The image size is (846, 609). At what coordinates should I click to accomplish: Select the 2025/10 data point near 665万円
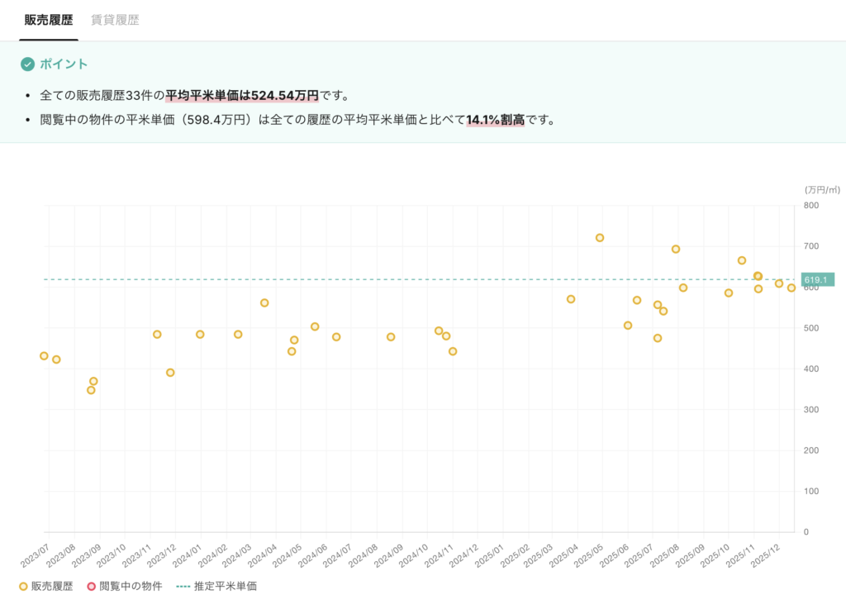coord(742,261)
